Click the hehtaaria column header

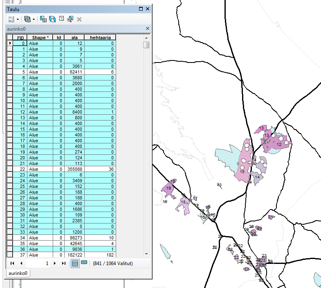point(100,38)
